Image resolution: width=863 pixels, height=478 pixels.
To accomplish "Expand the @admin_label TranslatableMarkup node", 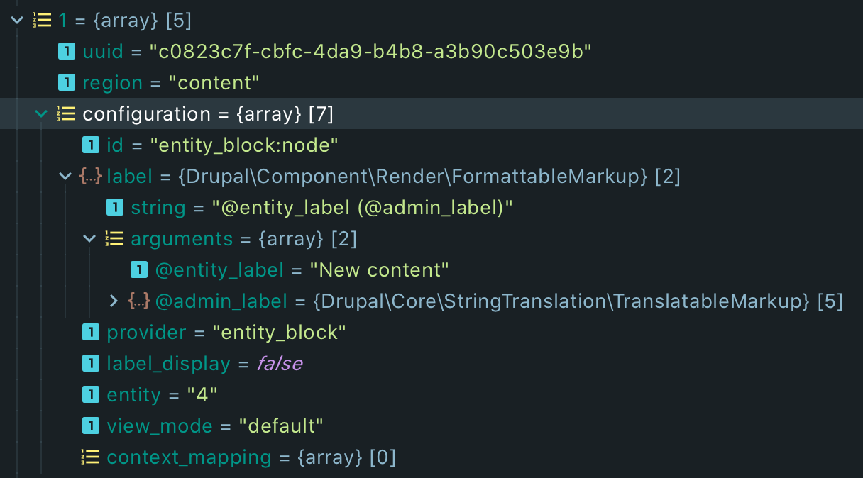I will [114, 301].
